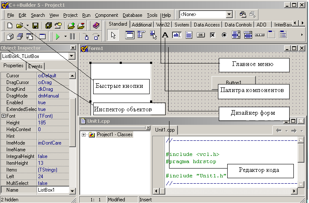Run the project with the green arrow
This screenshot has height=203, width=309.
(x=58, y=37)
